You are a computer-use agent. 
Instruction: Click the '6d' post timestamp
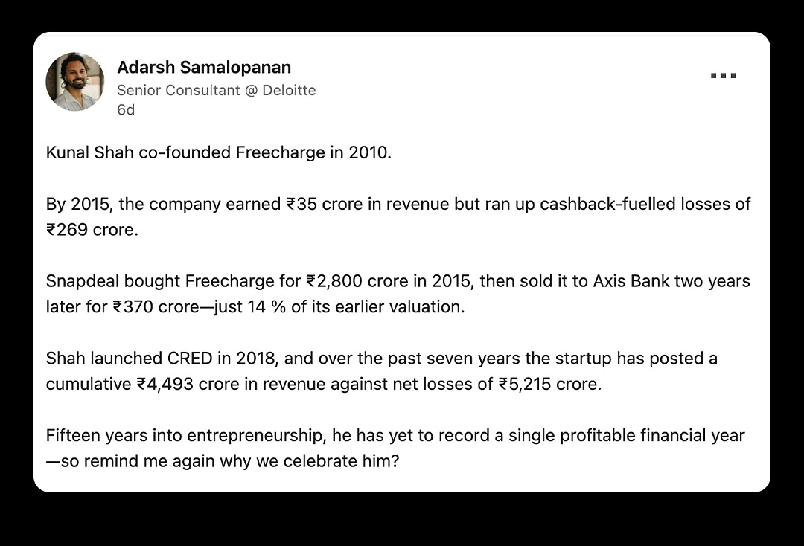point(126,109)
